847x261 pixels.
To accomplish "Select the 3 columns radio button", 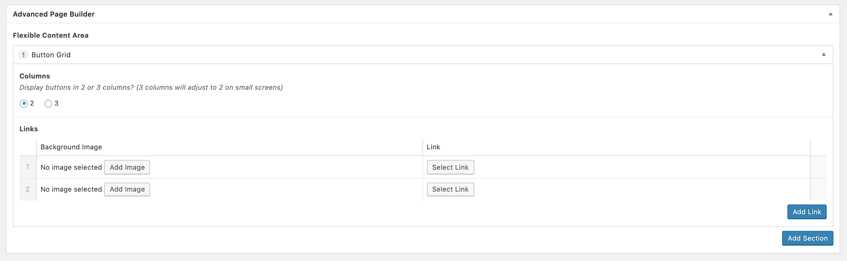I will 48,104.
